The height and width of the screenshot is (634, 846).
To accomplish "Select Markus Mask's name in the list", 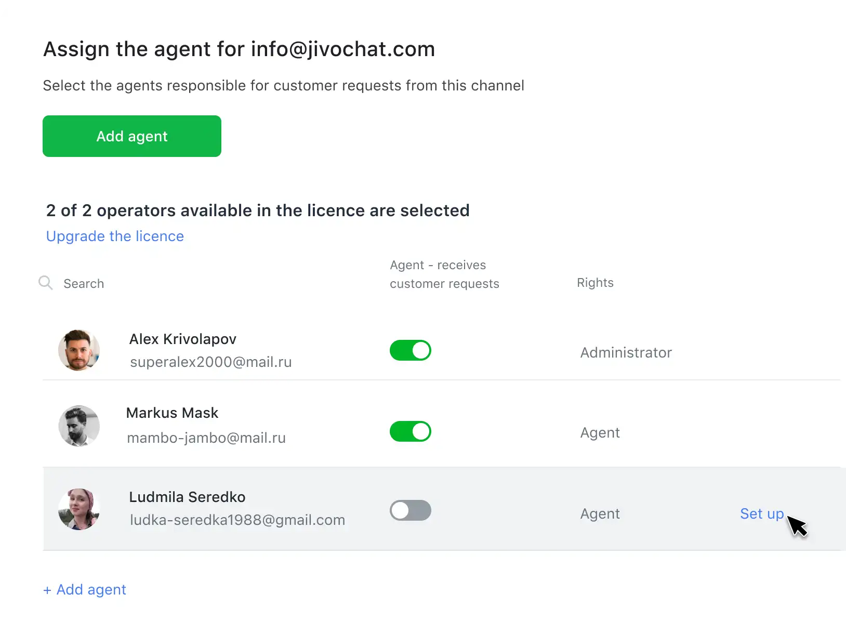I will click(x=172, y=413).
